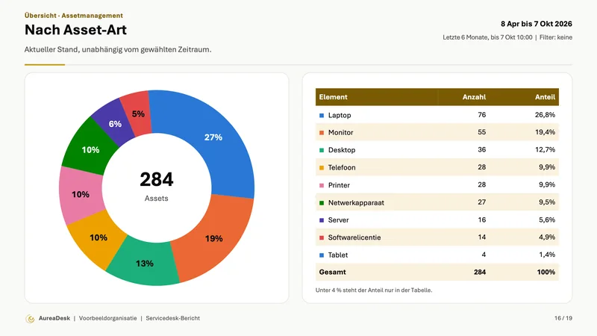Viewport: 597px width, 336px height.
Task: Click the pink Printer legend swatch
Action: [x=322, y=185]
